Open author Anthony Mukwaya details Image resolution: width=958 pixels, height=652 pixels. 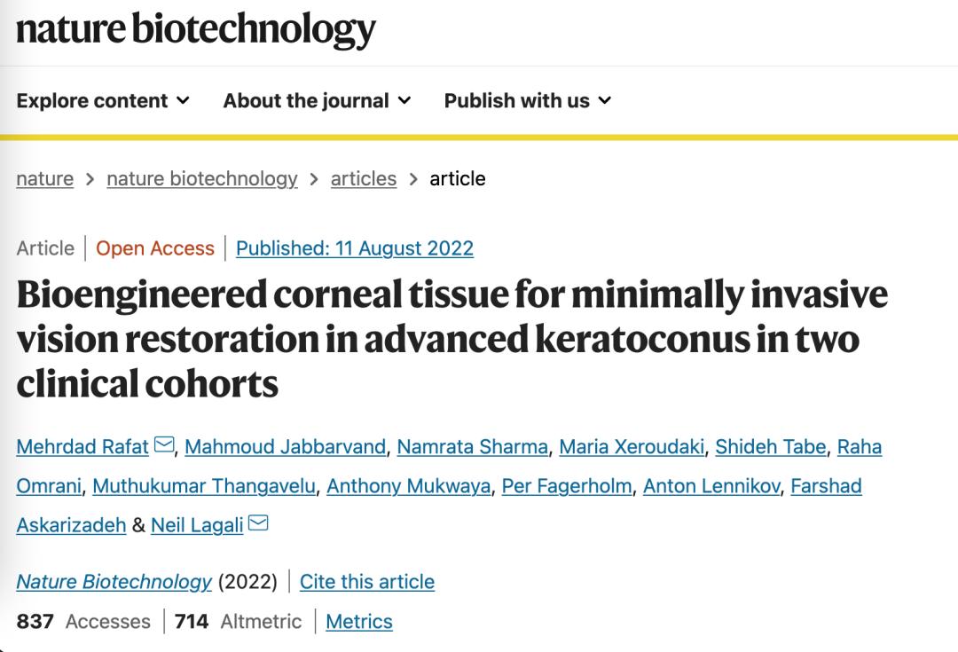409,486
